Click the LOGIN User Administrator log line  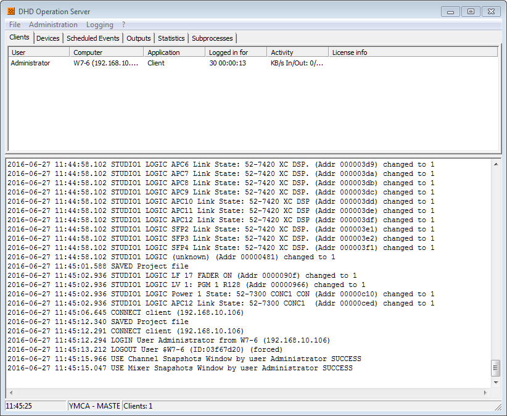tap(169, 340)
